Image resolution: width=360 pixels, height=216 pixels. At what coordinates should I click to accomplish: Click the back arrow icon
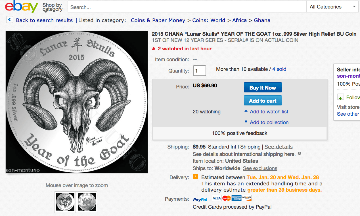tap(10, 20)
